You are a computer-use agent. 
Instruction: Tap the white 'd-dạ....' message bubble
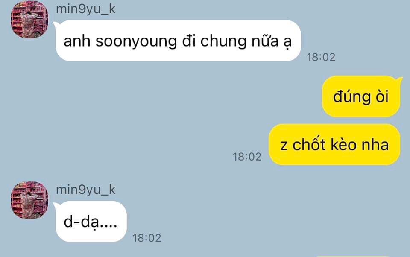click(91, 222)
